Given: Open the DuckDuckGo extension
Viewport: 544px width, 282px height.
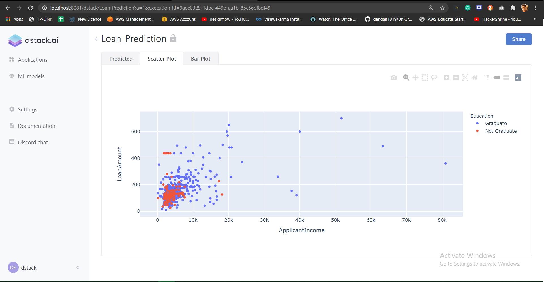Looking at the screenshot, I should (490, 8).
